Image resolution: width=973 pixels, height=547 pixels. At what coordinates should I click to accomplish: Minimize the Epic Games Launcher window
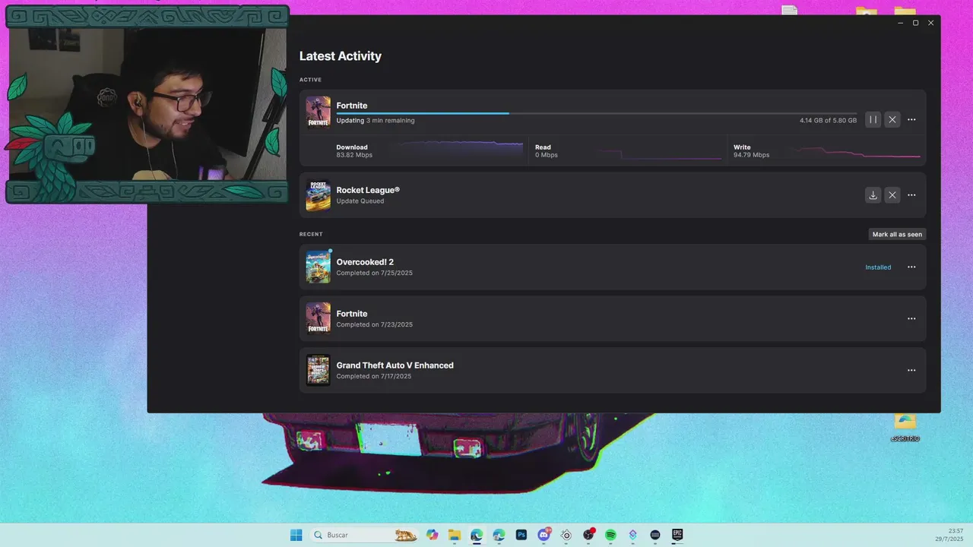901,23
